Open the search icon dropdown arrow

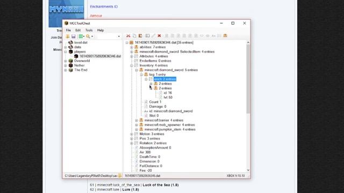(x=92, y=36)
